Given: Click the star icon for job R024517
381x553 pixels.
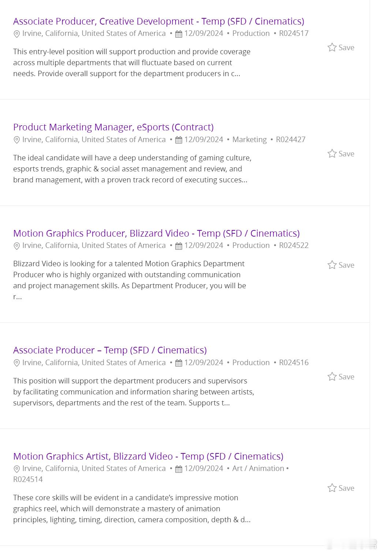Looking at the screenshot, I should tap(332, 47).
